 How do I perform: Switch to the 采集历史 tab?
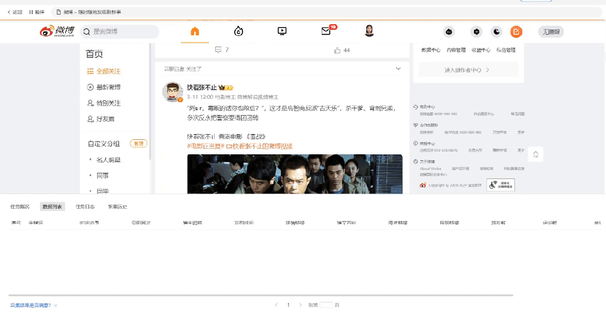tap(117, 207)
